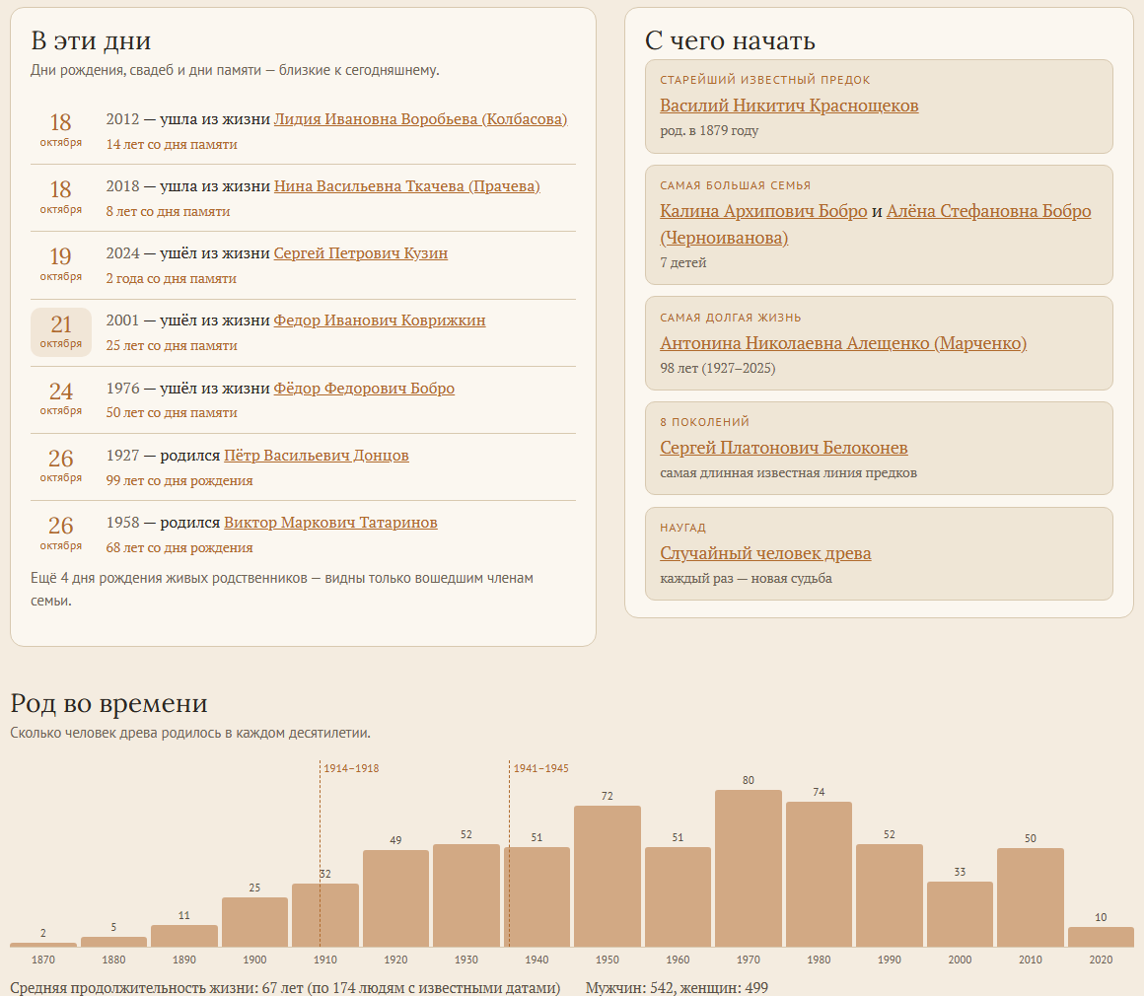Click the text "род. в 1879 году"
Viewport: 1144px width, 996px height.
[x=709, y=130]
